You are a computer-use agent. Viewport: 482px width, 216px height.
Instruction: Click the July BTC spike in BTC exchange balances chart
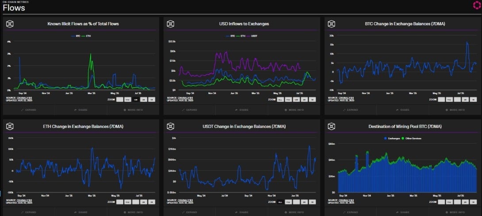[x=467, y=43]
